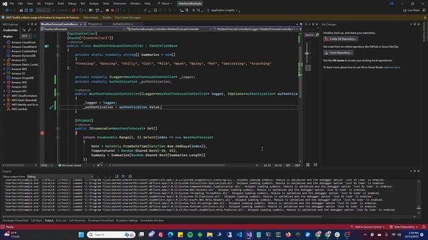
Task: Pause the debugger from the toolbar
Action: [107, 11]
